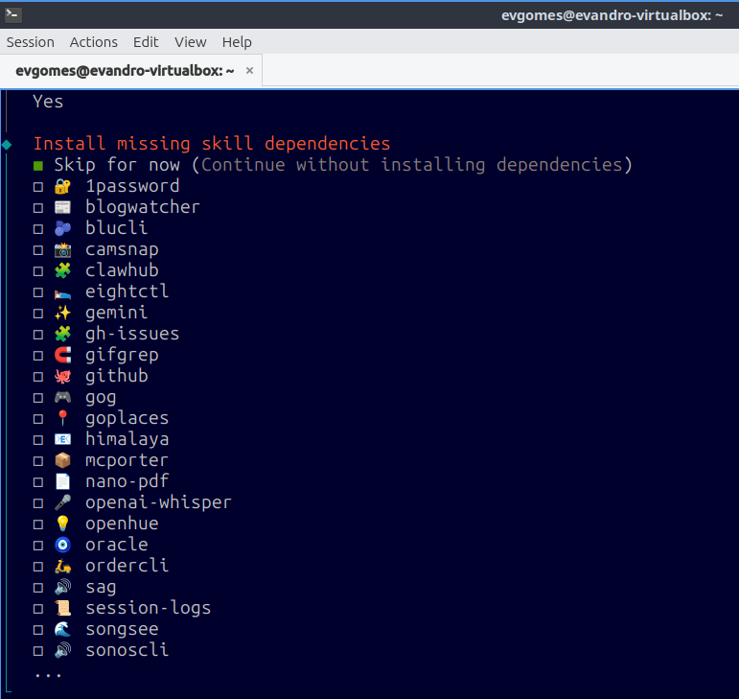Click the package box icon beside mcporter
The image size is (739, 699).
(62, 460)
